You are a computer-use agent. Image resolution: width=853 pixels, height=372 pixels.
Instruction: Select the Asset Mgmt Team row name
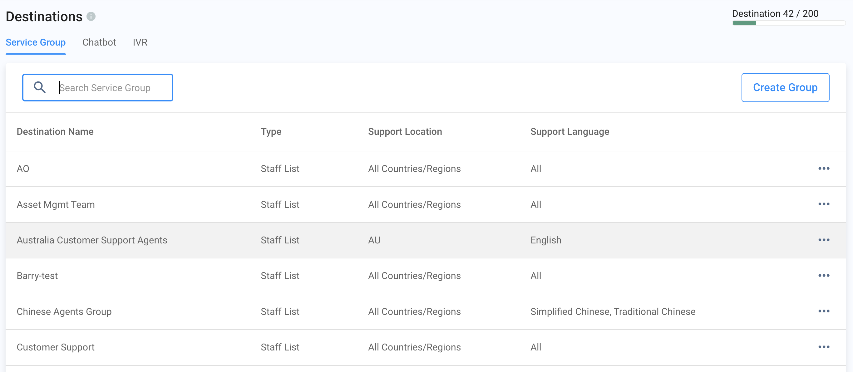point(56,204)
